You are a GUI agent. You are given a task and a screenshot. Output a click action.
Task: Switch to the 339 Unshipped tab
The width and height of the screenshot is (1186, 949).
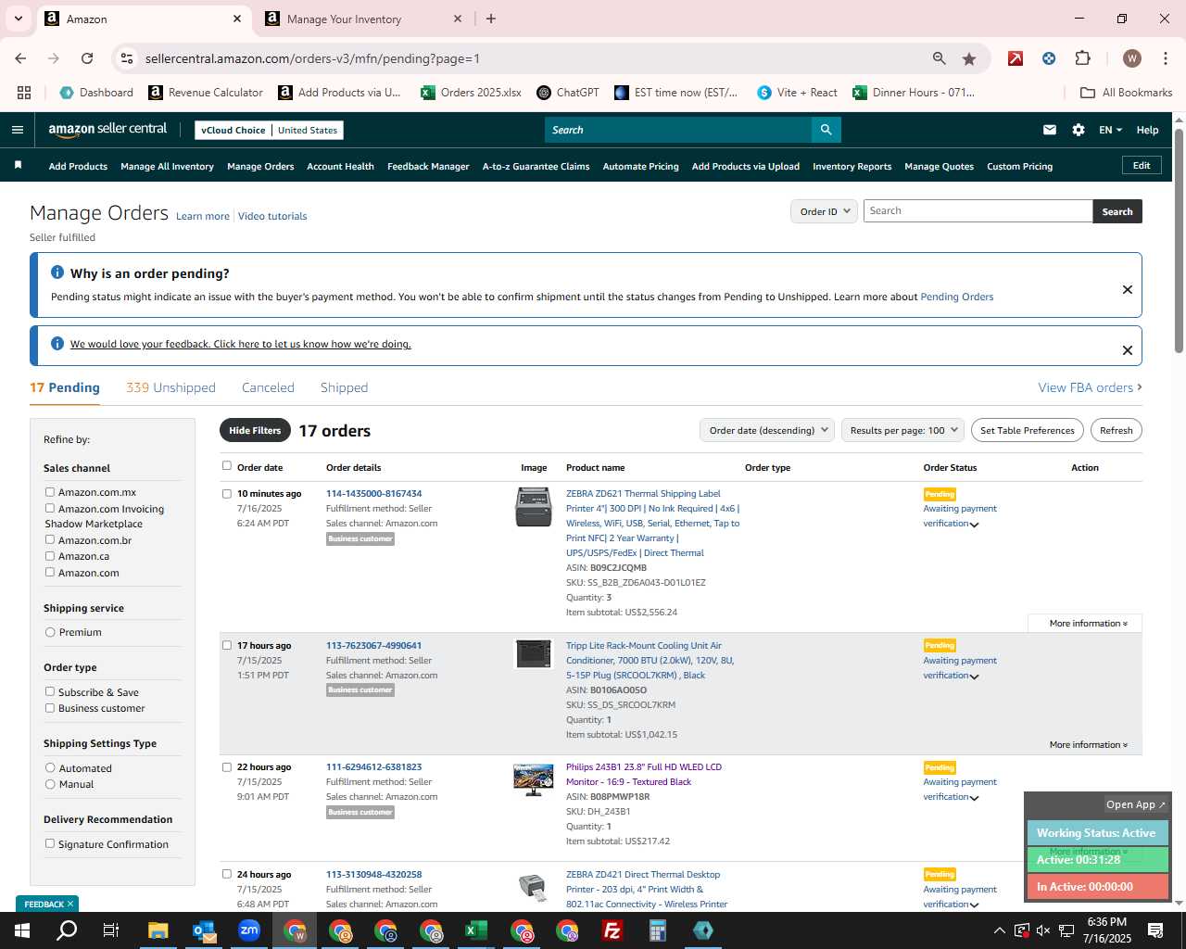coord(170,387)
